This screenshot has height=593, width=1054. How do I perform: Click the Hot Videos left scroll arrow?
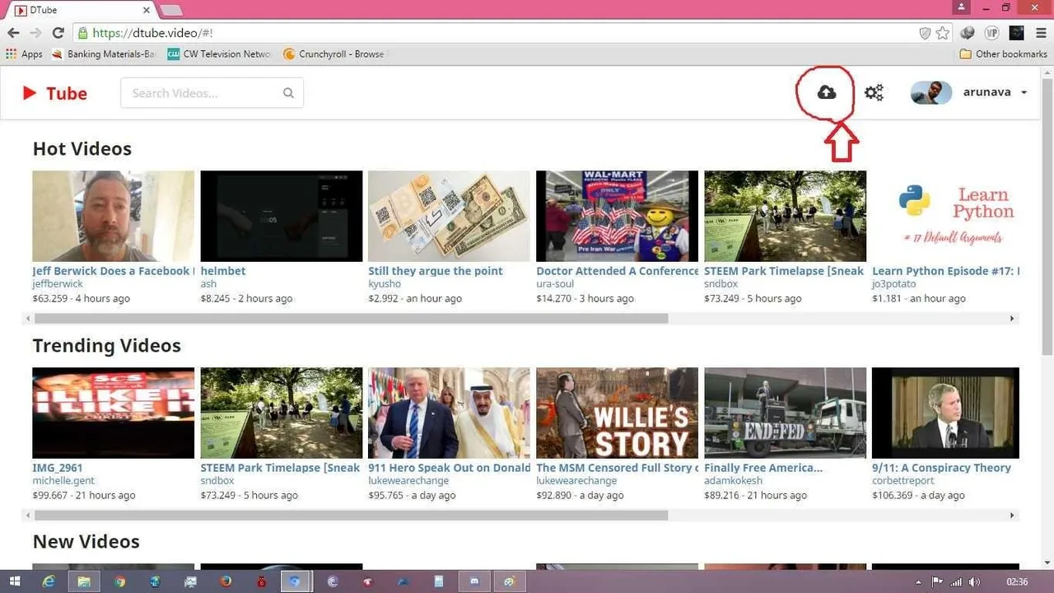27,319
